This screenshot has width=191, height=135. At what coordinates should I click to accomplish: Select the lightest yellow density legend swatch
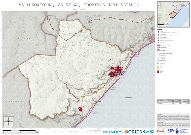tap(158, 66)
